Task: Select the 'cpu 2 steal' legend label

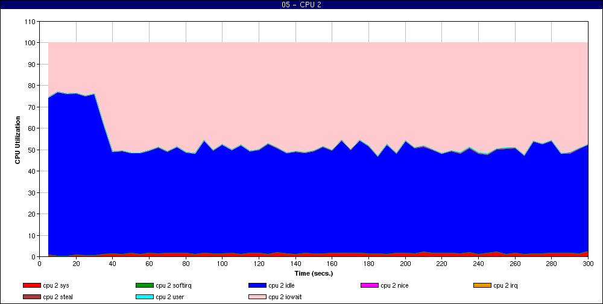Action: click(x=58, y=297)
